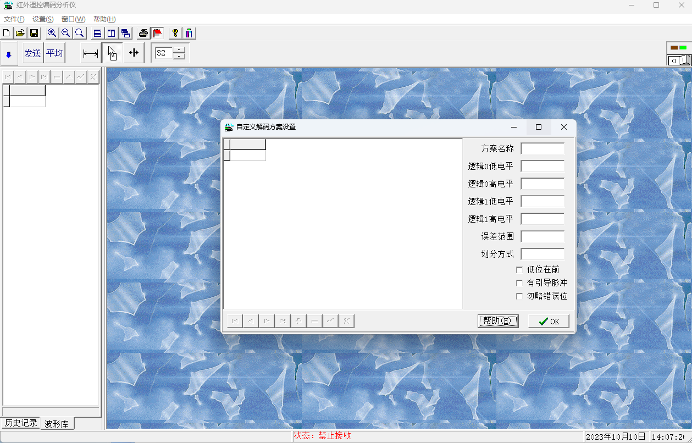Confirm dialog with OK button
The width and height of the screenshot is (692, 443).
point(549,321)
